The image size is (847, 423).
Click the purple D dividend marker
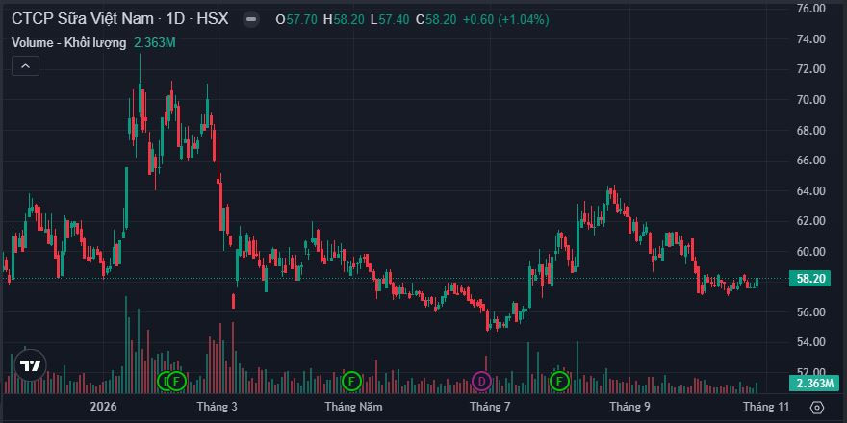[x=481, y=382]
